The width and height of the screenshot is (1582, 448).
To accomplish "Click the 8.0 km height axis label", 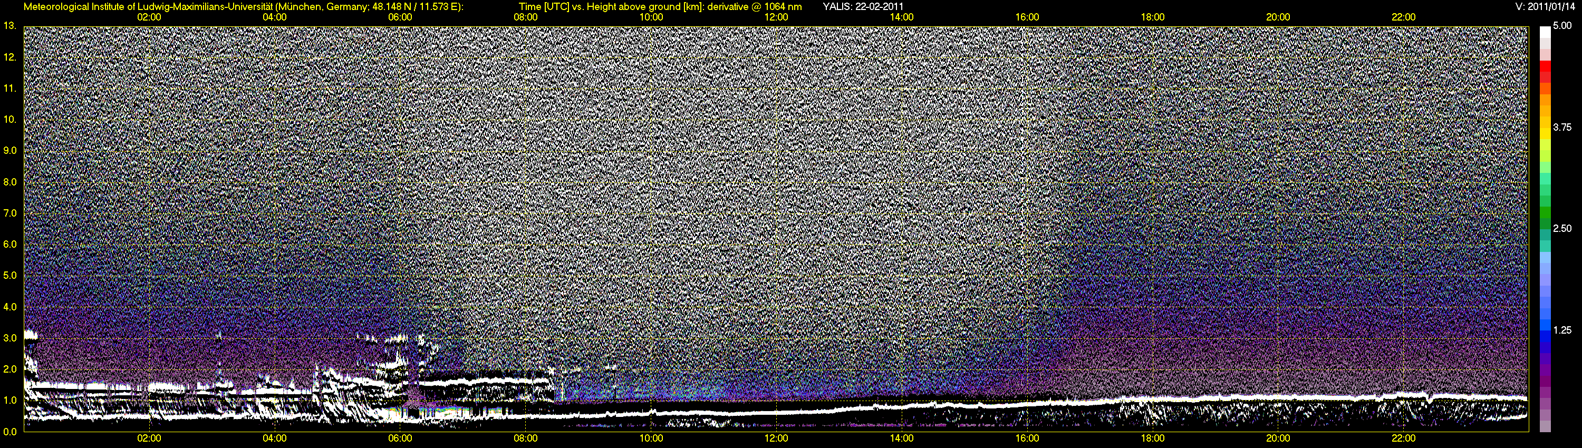I will point(10,182).
